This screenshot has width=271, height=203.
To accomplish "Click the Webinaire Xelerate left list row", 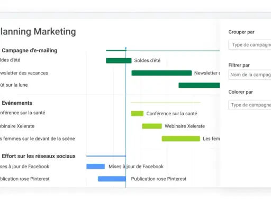I will [x=17, y=126].
